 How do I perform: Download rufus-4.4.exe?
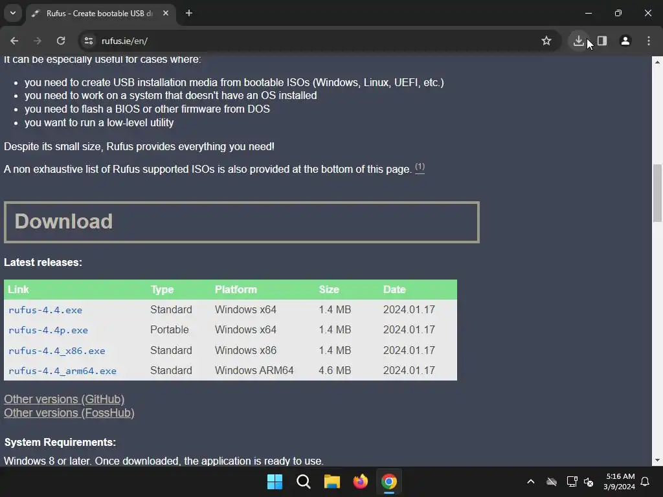point(45,310)
